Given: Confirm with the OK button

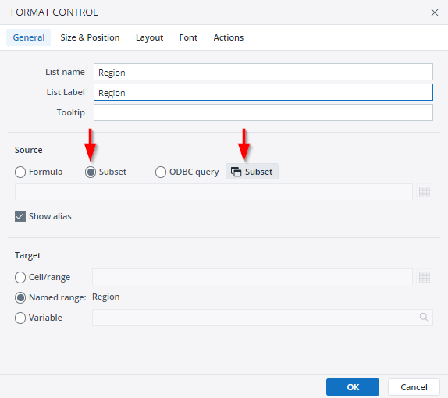Looking at the screenshot, I should 353,387.
